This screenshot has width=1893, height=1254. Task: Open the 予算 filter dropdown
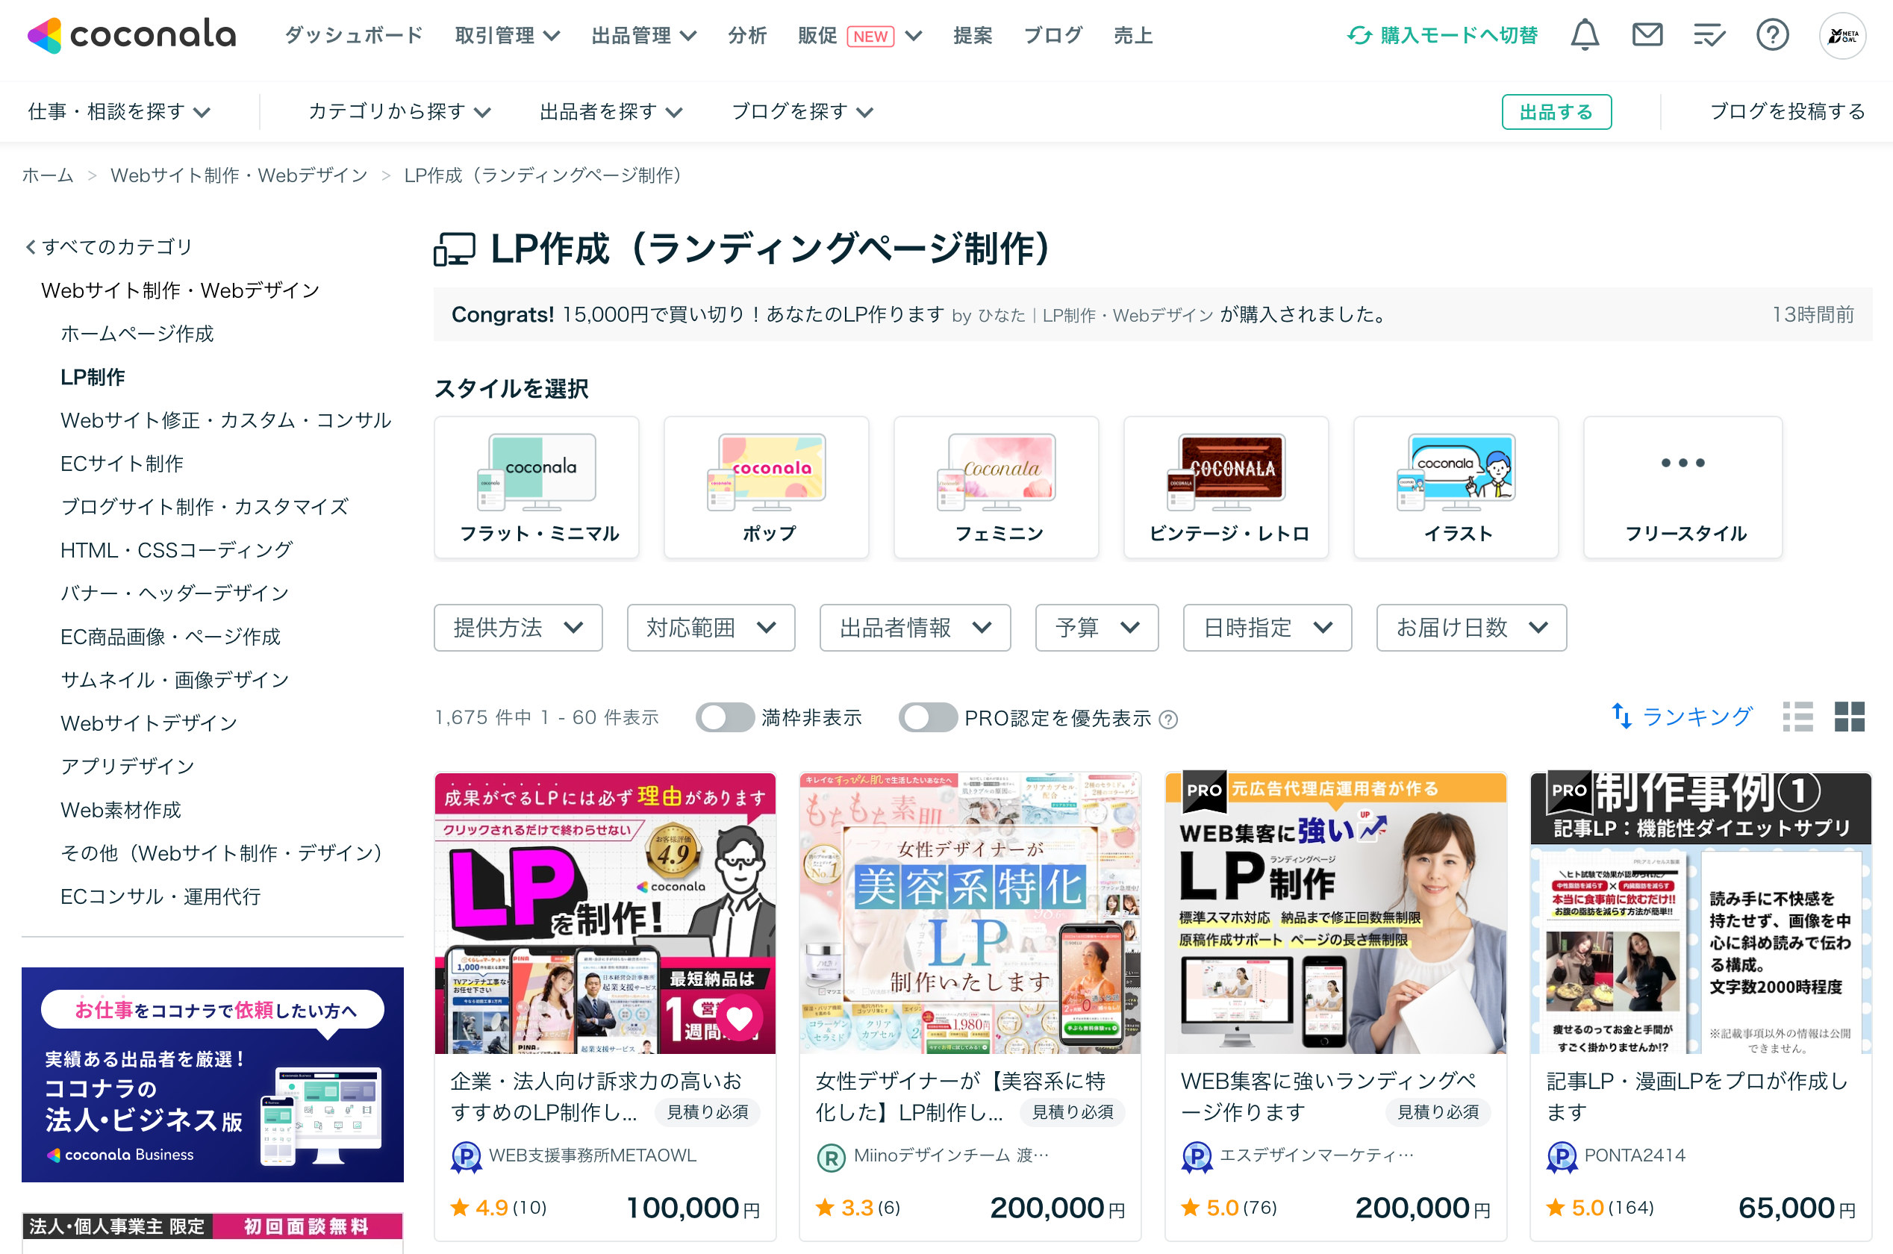point(1097,628)
